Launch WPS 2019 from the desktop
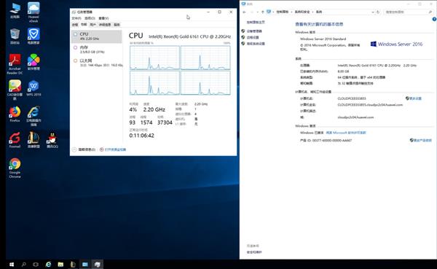This screenshot has height=269, width=437. pyautogui.click(x=34, y=88)
